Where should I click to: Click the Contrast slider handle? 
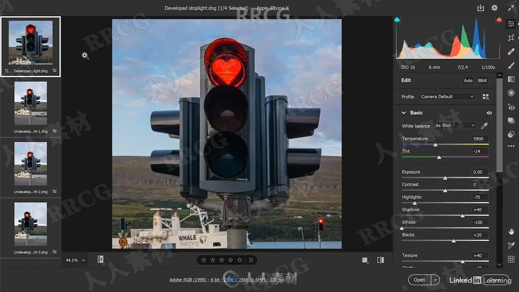coord(445,191)
